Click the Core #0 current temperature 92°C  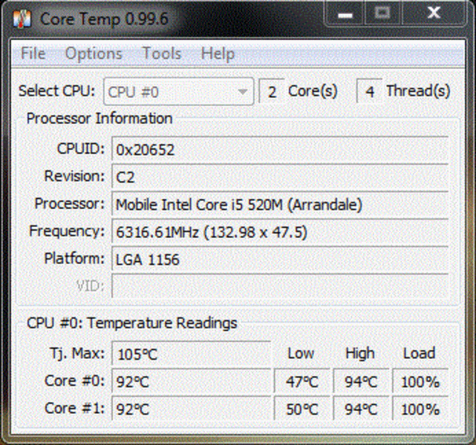click(x=191, y=381)
